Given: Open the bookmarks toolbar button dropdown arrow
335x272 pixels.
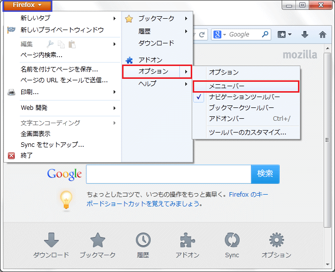Looking at the screenshot, I should click(290, 34).
